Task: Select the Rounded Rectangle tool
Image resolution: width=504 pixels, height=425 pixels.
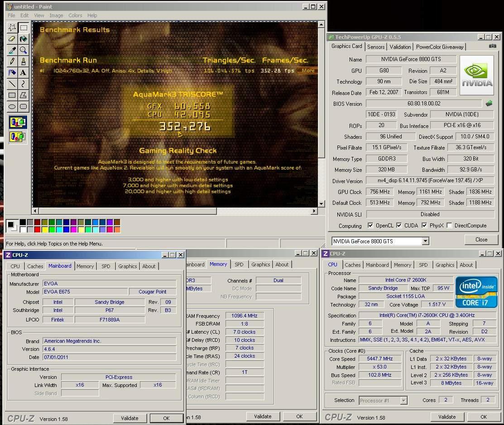Action: pos(24,106)
